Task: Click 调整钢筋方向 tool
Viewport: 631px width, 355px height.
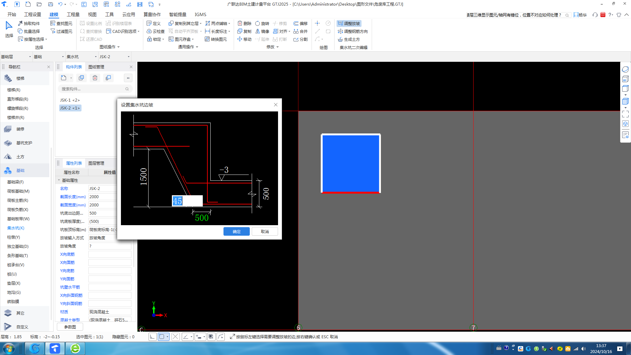Action: tap(353, 31)
